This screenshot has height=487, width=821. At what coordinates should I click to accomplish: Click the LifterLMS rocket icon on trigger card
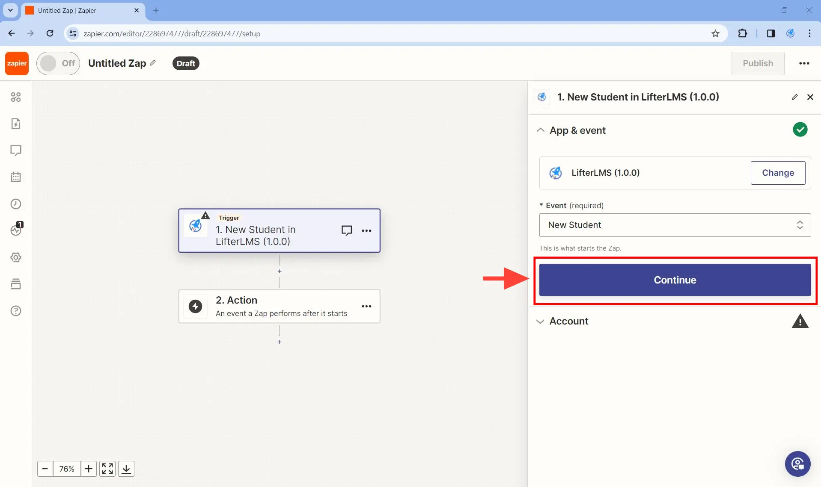[196, 225]
